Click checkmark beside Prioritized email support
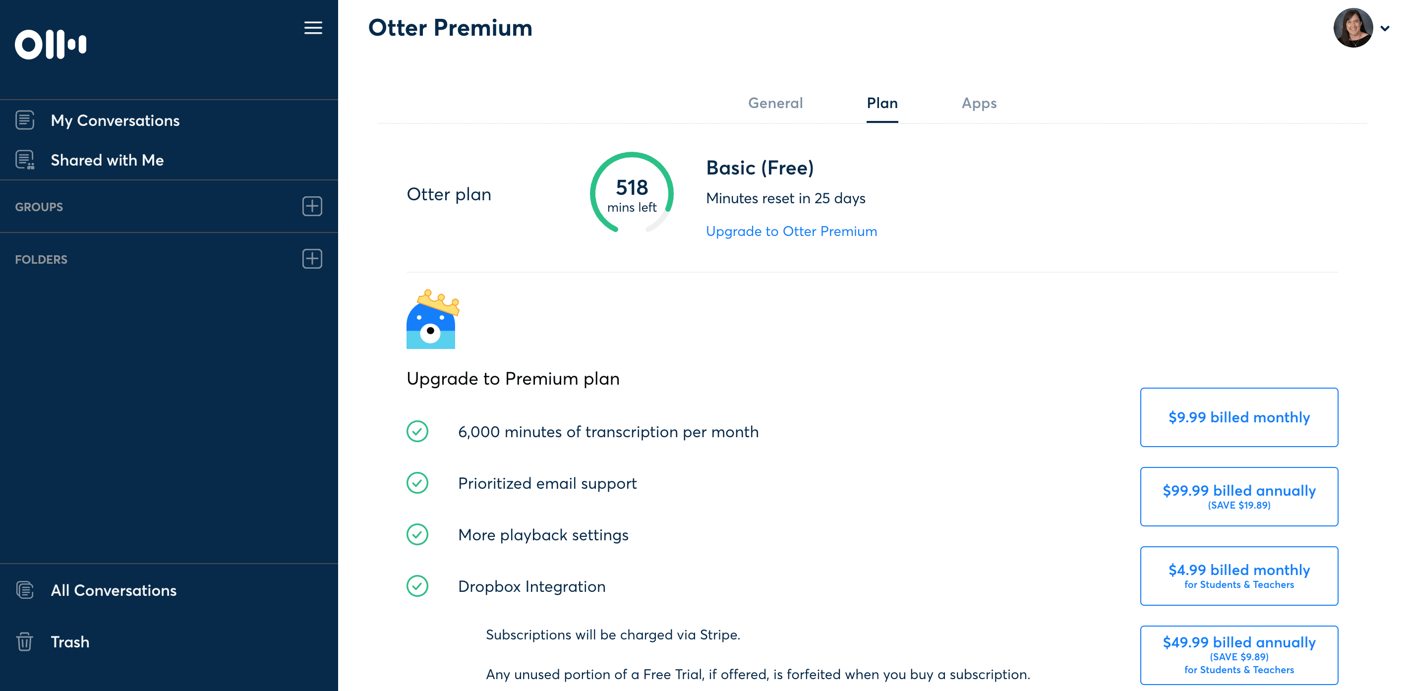 pos(417,483)
